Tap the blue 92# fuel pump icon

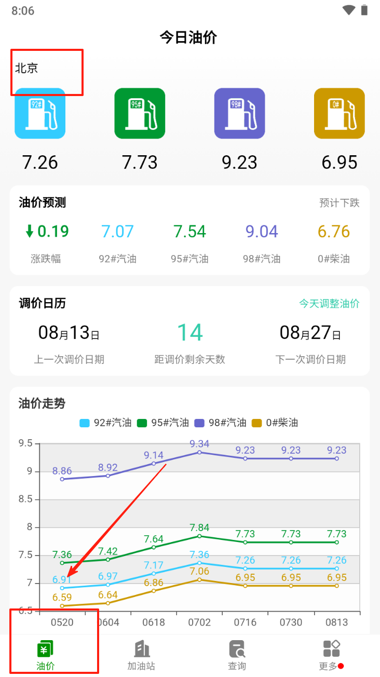click(40, 114)
